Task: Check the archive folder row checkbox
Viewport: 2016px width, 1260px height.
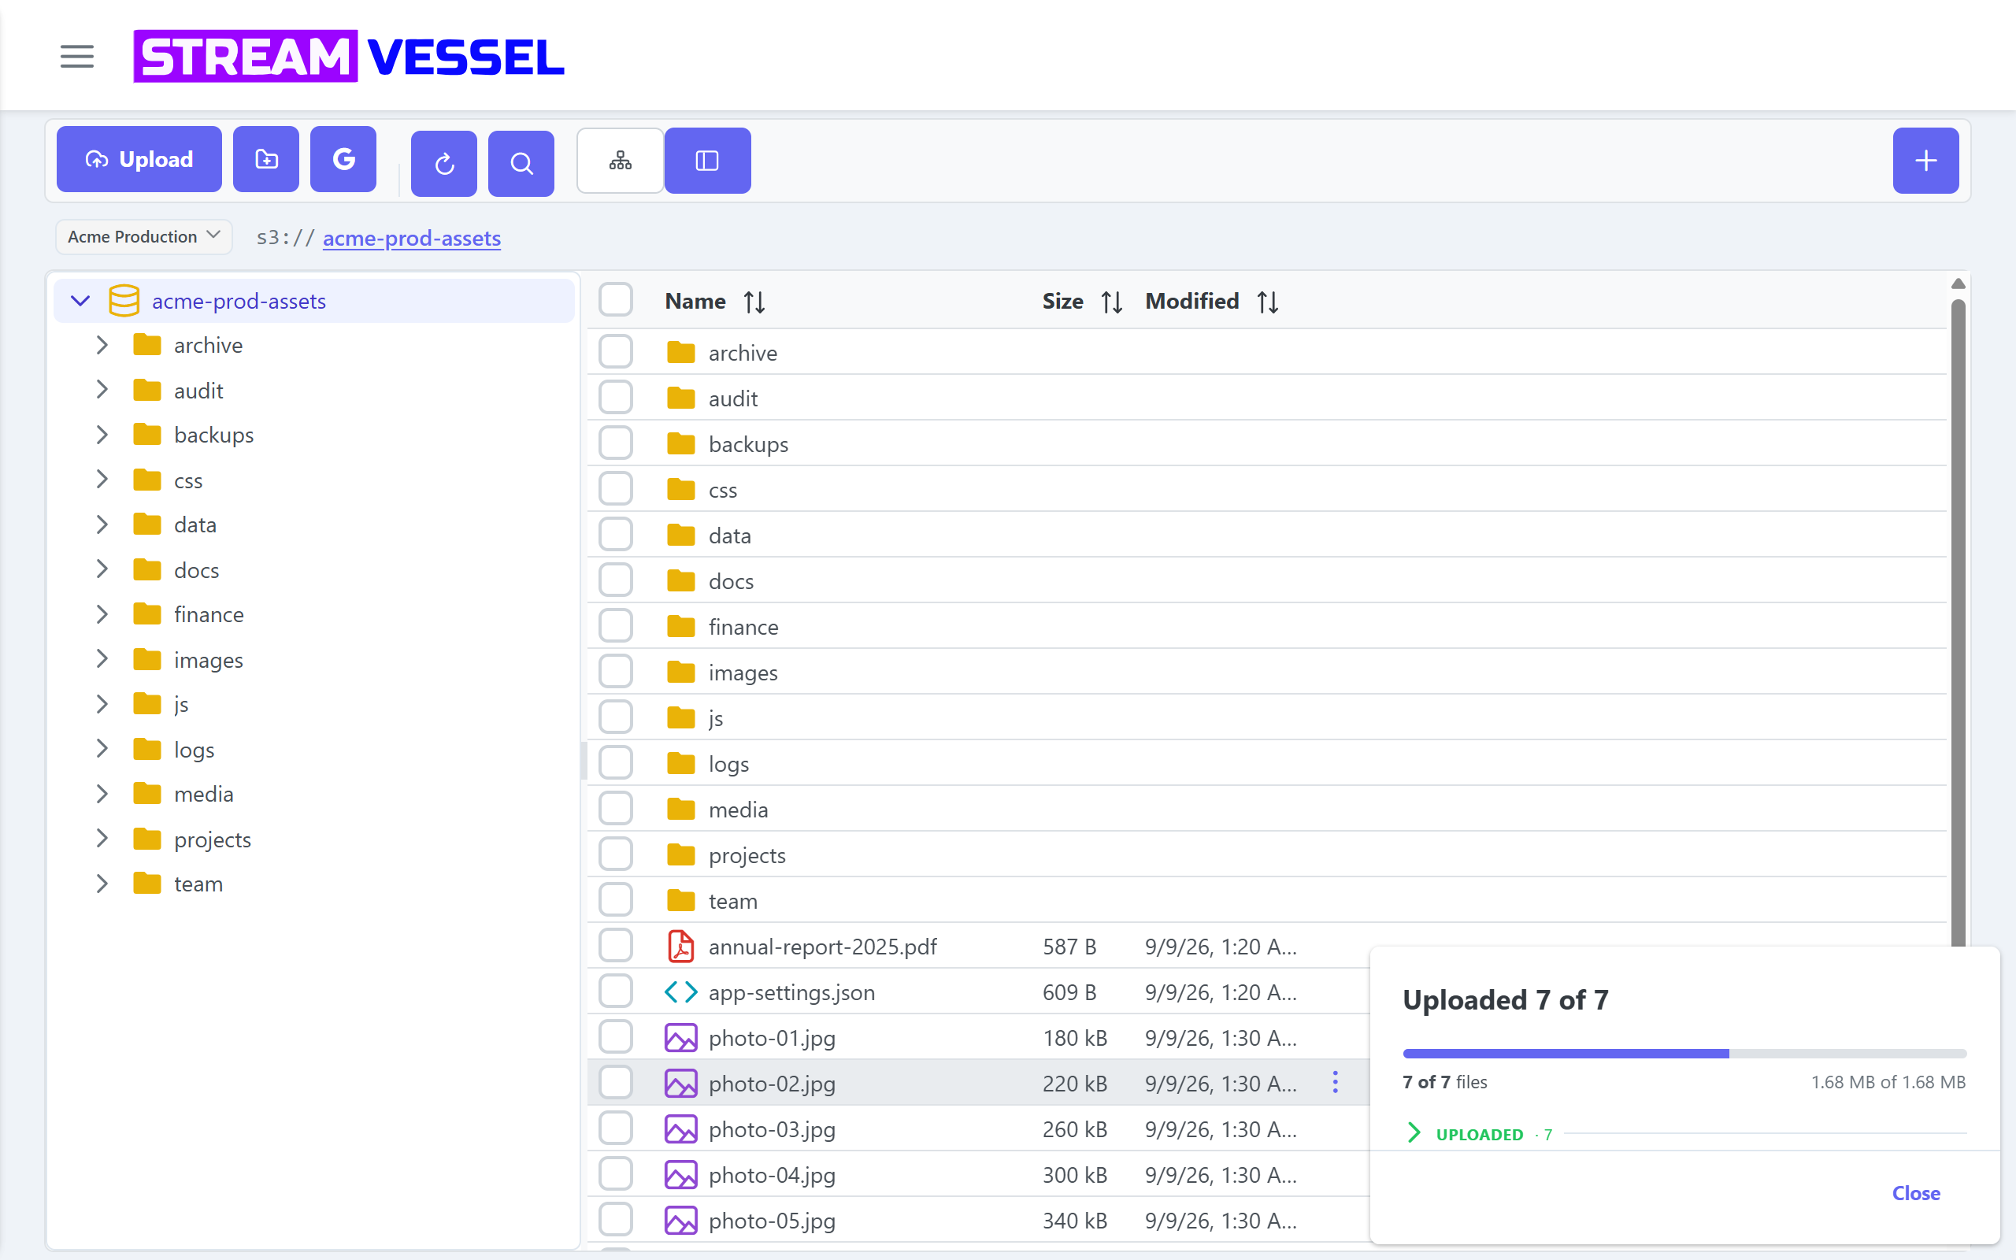Action: coord(616,352)
